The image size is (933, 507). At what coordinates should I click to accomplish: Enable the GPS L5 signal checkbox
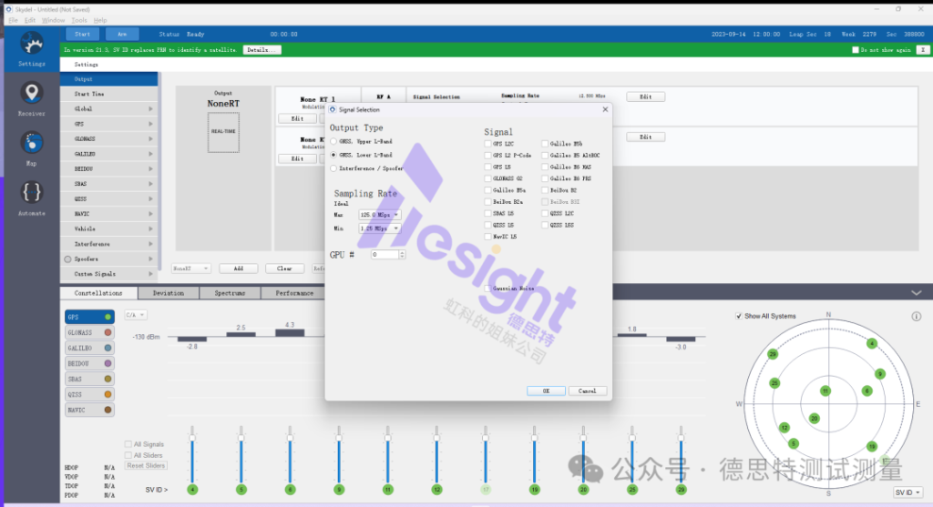tap(488, 167)
